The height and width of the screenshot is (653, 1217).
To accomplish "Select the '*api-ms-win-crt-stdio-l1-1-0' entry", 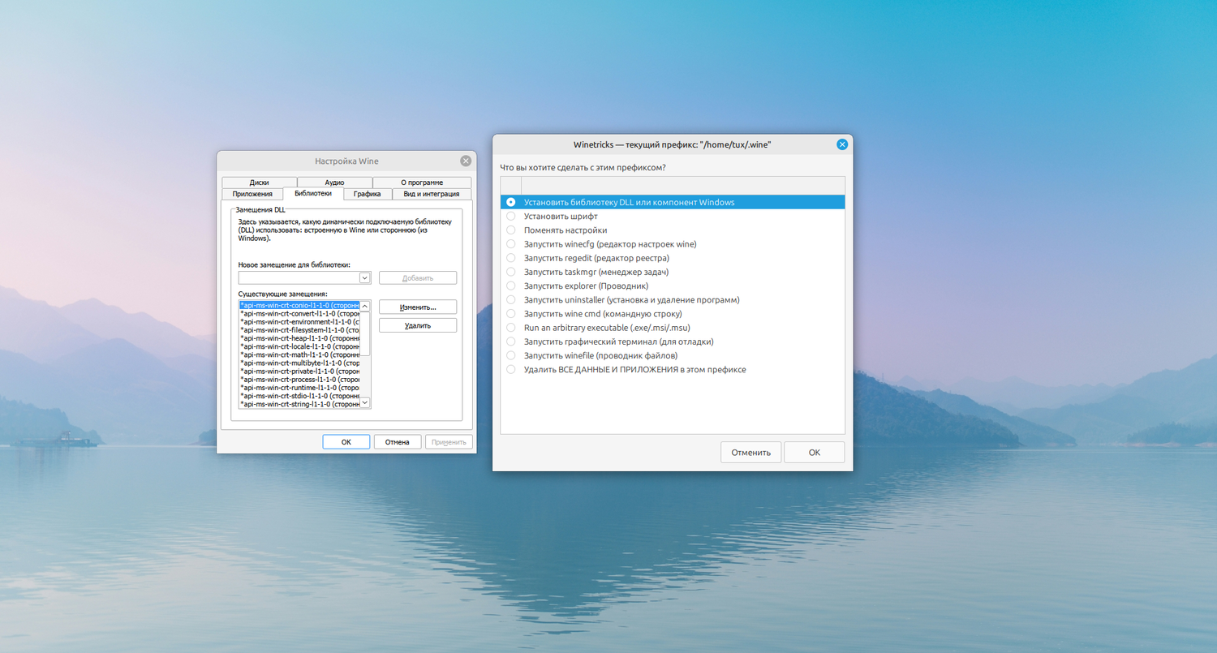I will click(x=299, y=396).
